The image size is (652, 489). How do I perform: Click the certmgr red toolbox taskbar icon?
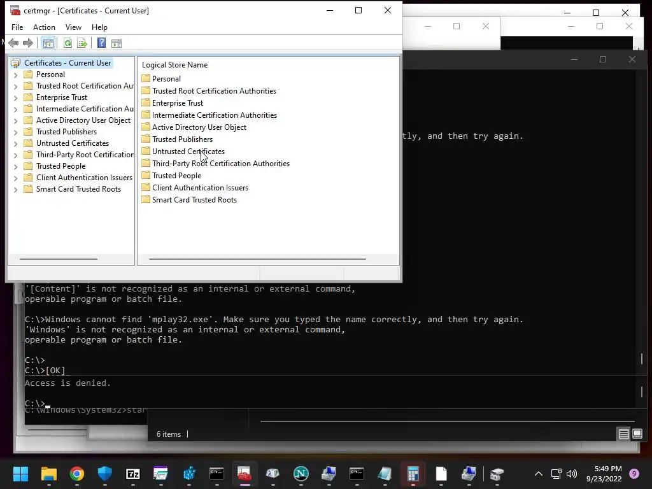[x=244, y=474]
